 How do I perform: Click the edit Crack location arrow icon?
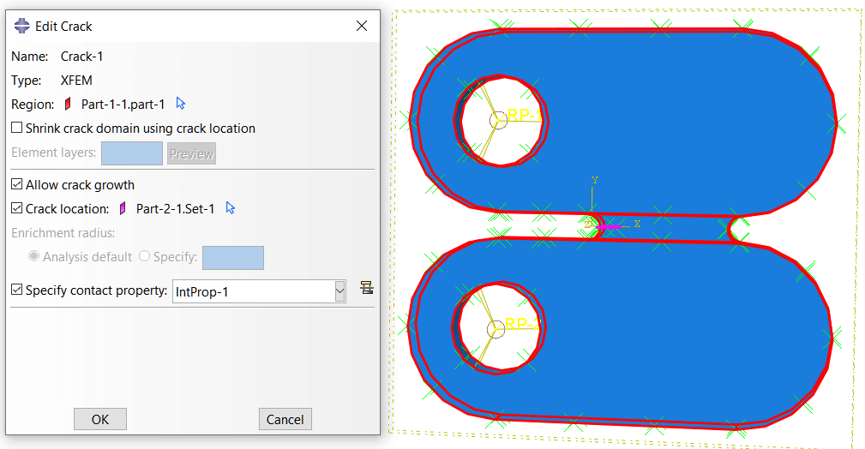[230, 208]
